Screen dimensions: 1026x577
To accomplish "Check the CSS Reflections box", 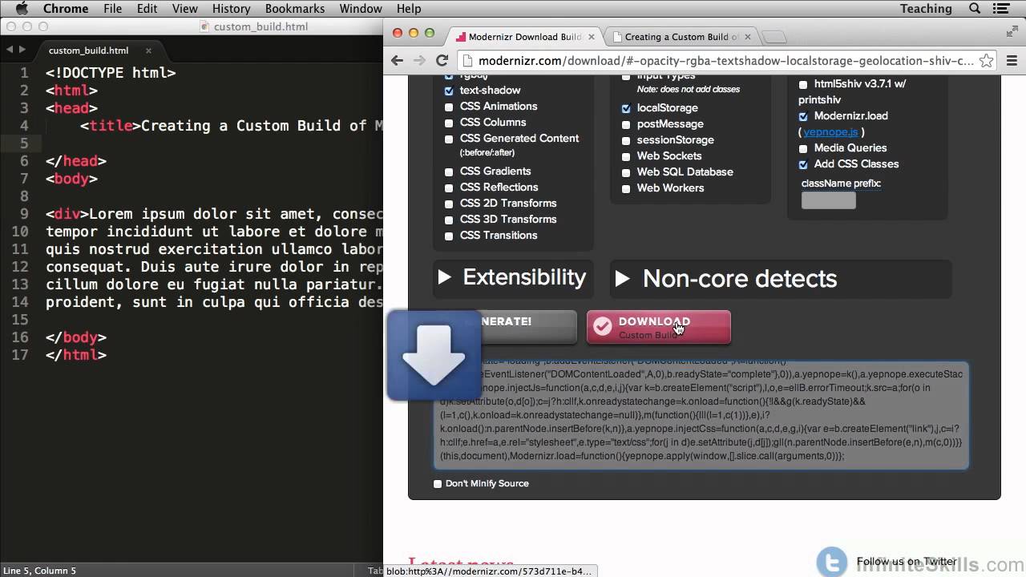I will [449, 188].
